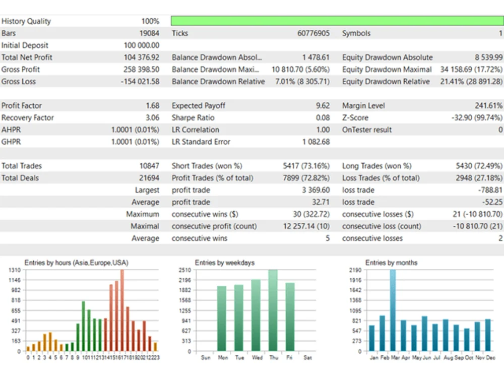Click Long Trades value 5430 (72.49%)

click(479, 166)
